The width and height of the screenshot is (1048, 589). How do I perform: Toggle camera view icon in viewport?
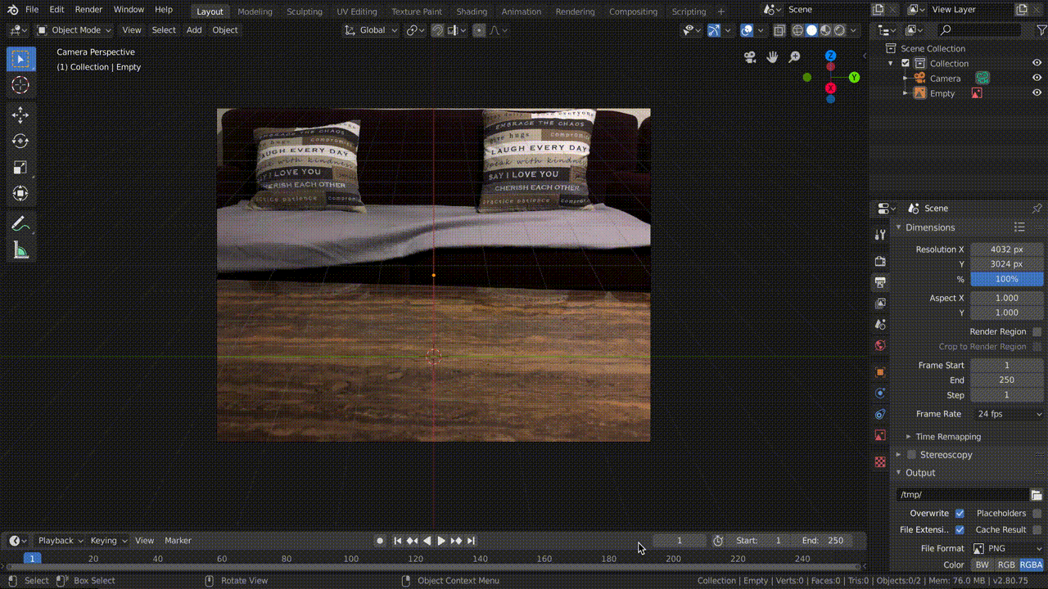click(750, 57)
